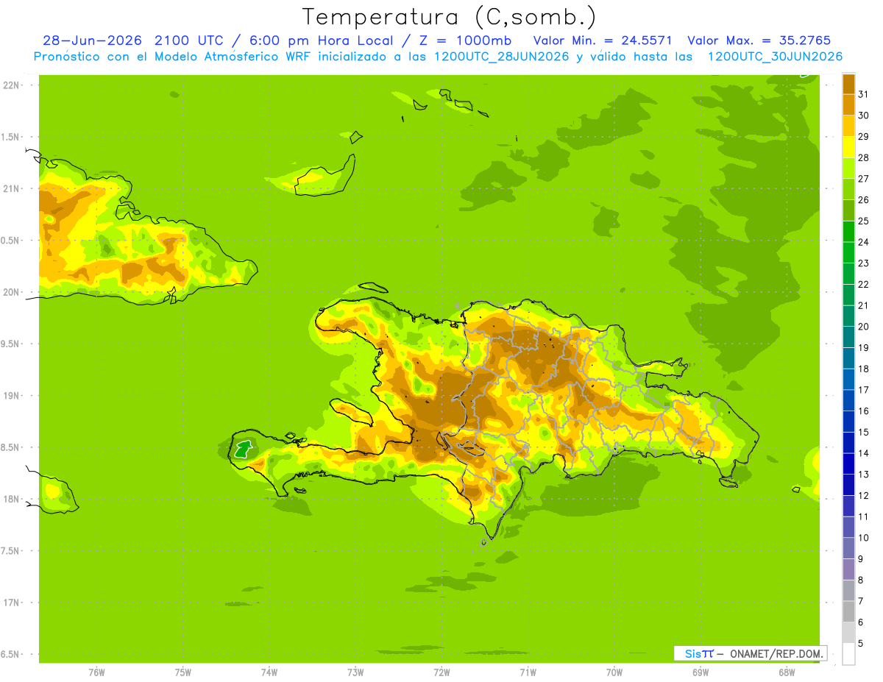883x682 pixels.
Task: Click the "72W" longitude axis label
Action: pyautogui.click(x=441, y=672)
